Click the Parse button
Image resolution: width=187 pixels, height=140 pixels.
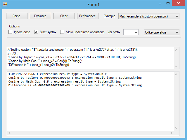tap(17, 16)
